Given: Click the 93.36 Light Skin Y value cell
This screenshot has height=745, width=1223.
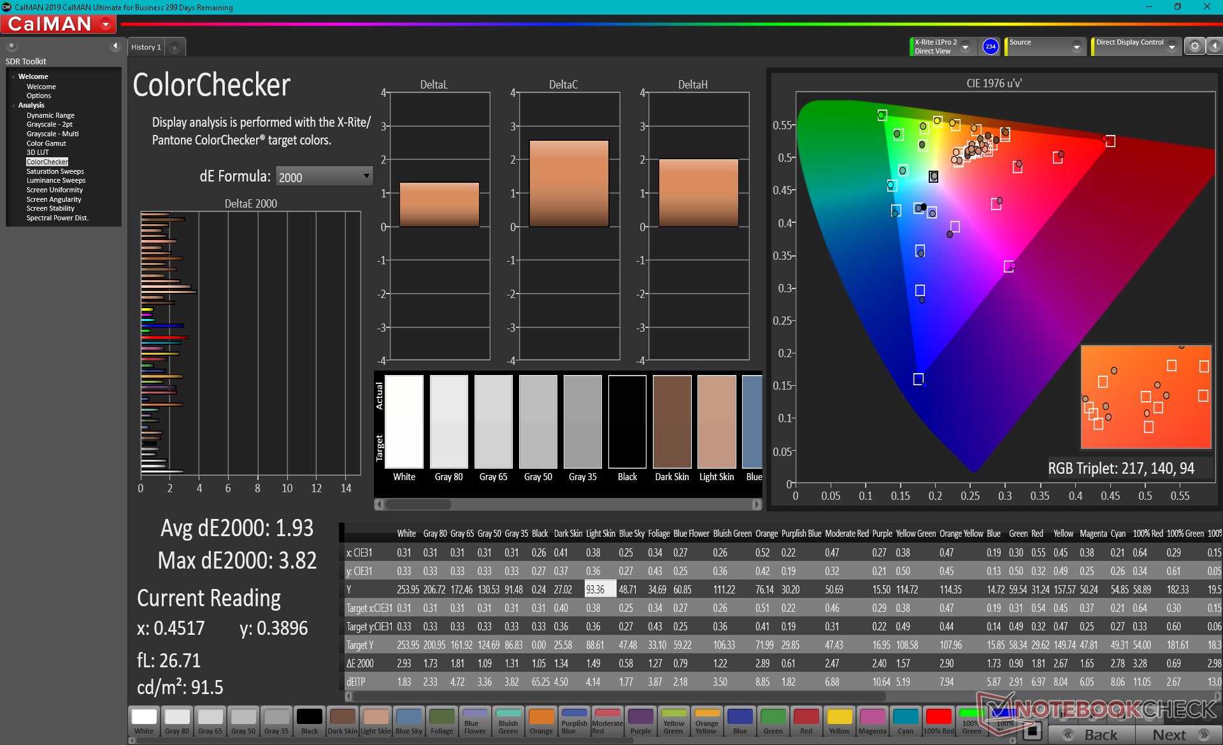Looking at the screenshot, I should pos(599,590).
